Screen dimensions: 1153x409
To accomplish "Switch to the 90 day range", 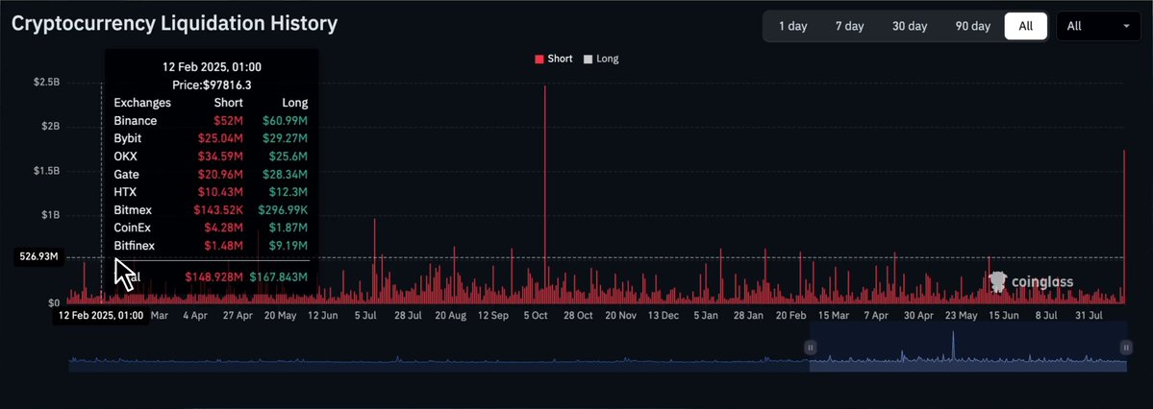I will (x=973, y=26).
